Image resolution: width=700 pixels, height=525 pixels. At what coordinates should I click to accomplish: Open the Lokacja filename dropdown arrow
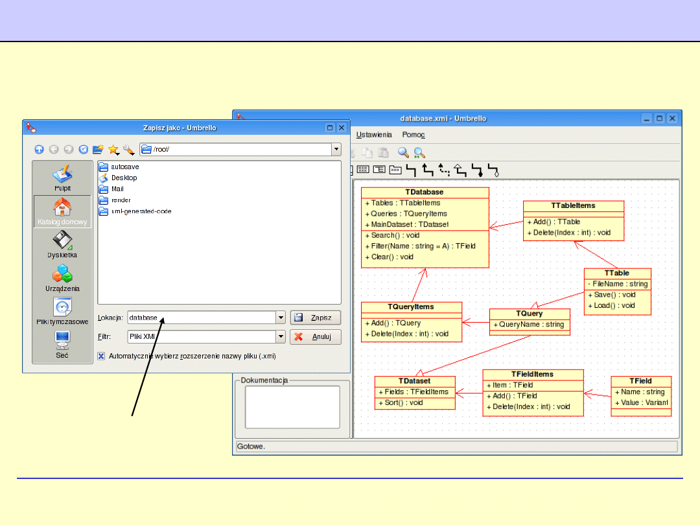coord(280,318)
